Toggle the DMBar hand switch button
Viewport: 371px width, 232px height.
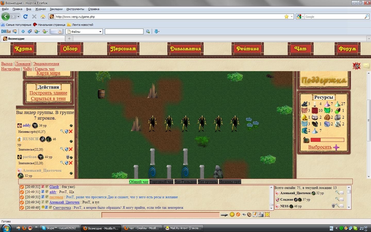(x=56, y=31)
